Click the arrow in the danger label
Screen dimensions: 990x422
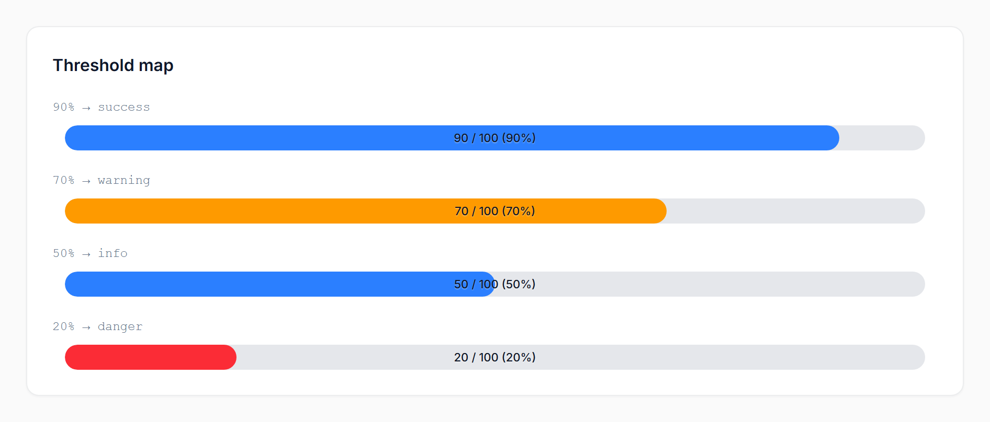86,327
